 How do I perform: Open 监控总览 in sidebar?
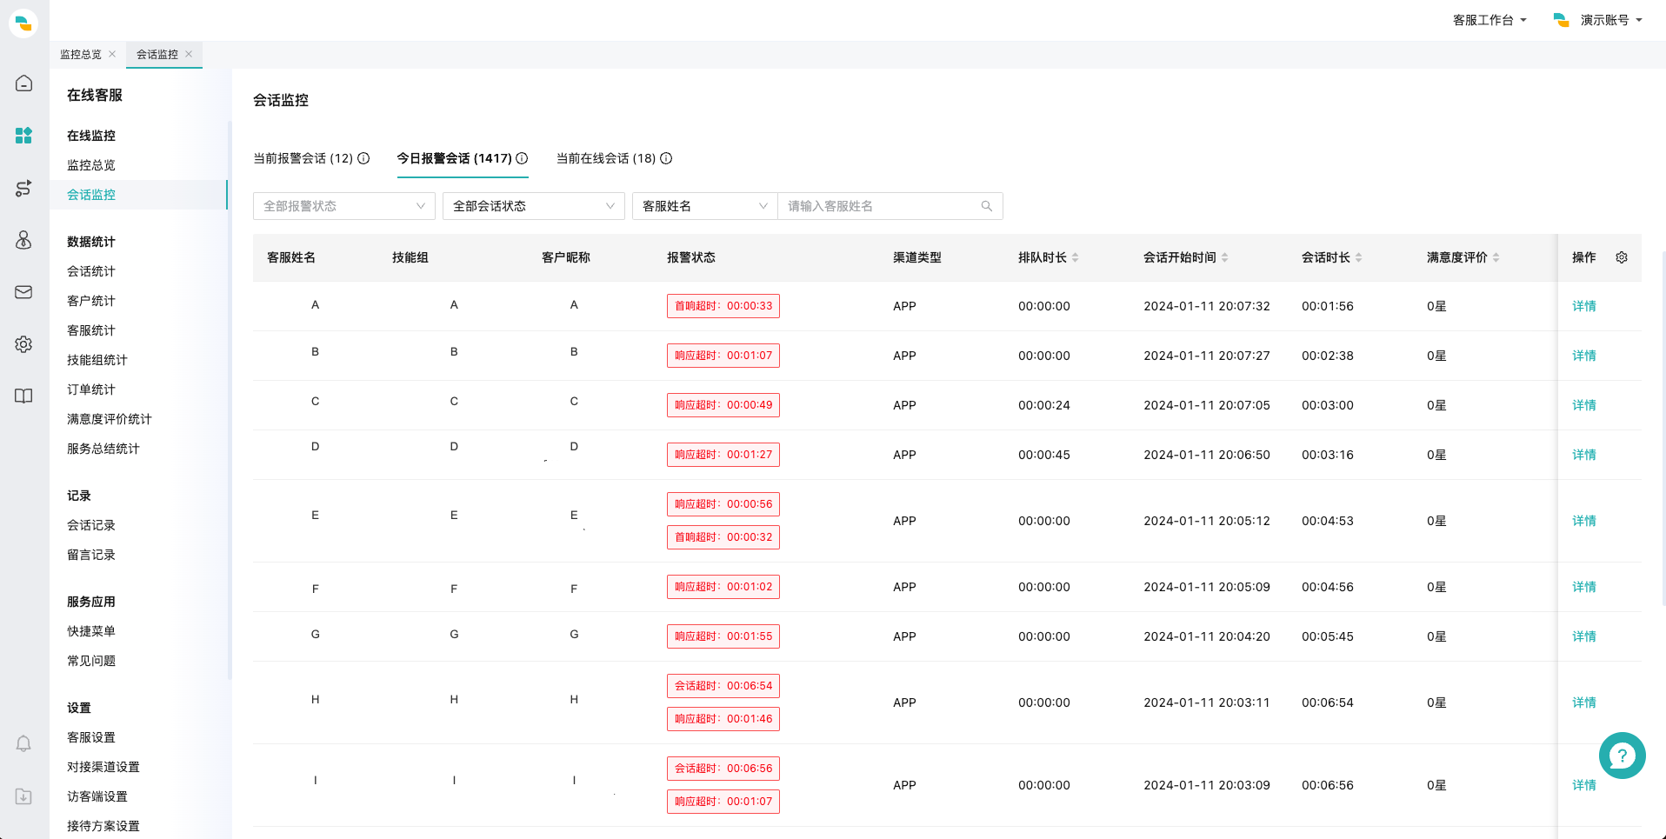click(x=91, y=165)
